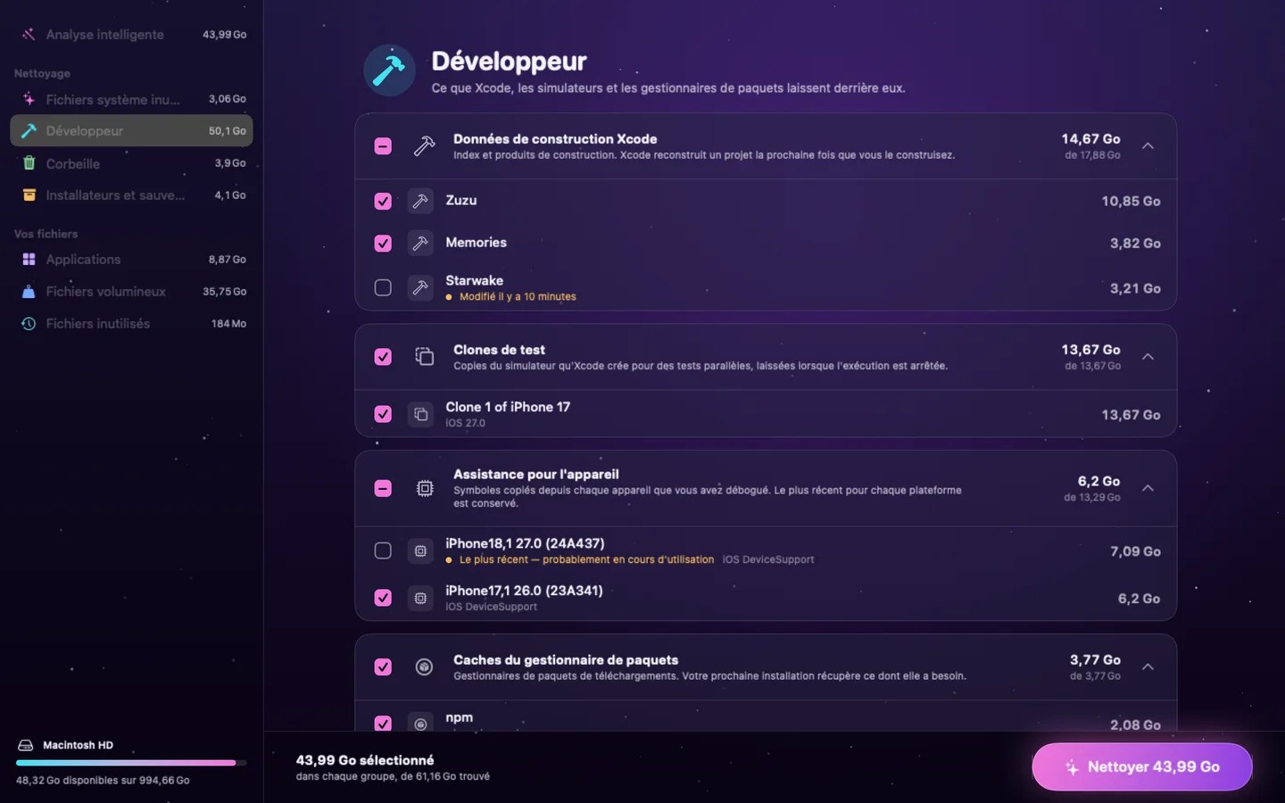Viewport: 1285px width, 803px height.
Task: Click the Installateurs et sauvegardes box icon
Action: pos(29,195)
